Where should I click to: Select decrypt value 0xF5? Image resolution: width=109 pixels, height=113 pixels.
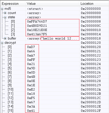tap(31, 98)
